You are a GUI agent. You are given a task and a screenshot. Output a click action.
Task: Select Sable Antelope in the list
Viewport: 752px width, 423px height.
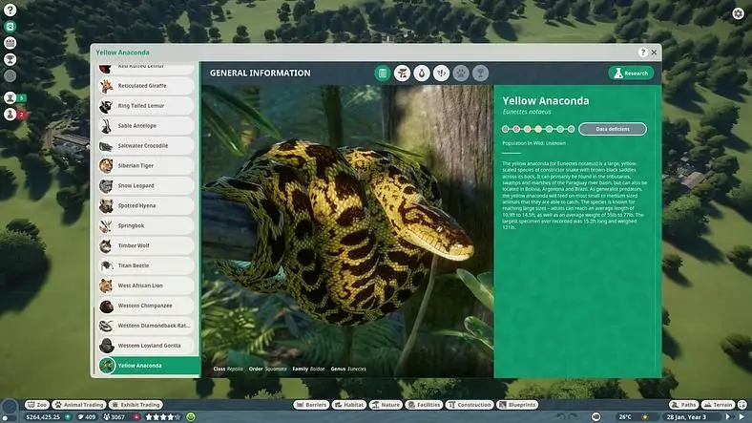(146, 126)
